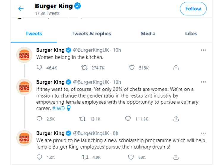The image size is (214, 165).
Task: Open more options on the scholarship tweet
Action: coord(203,133)
